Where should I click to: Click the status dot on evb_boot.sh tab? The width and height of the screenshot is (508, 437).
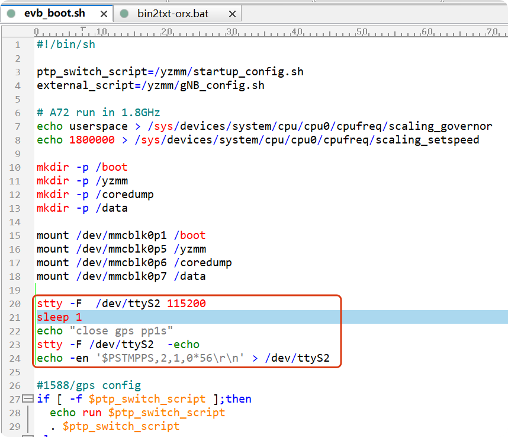(11, 14)
